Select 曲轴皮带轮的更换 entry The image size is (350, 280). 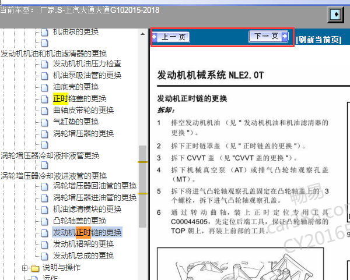[83, 110]
